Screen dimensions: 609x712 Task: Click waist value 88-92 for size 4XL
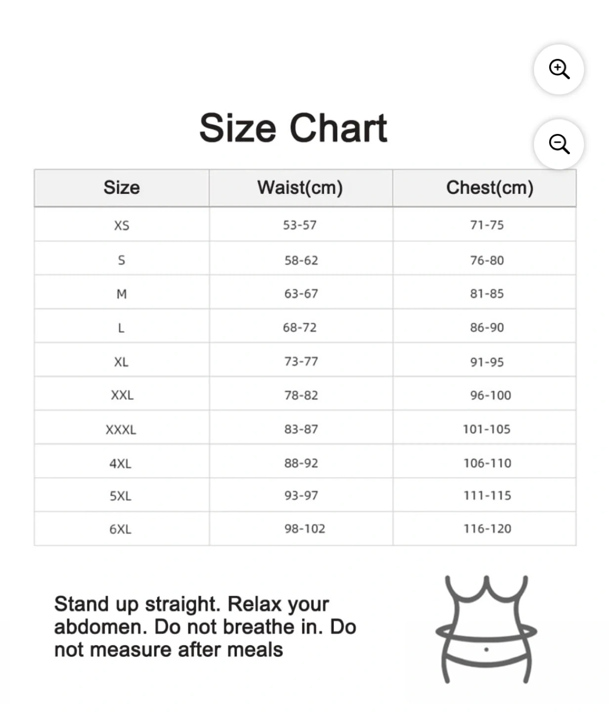[301, 463]
